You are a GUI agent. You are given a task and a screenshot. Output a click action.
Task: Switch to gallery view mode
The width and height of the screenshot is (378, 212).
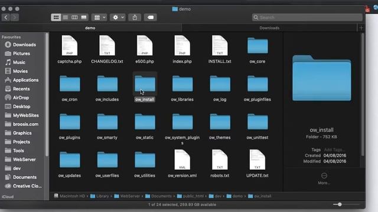tap(84, 17)
